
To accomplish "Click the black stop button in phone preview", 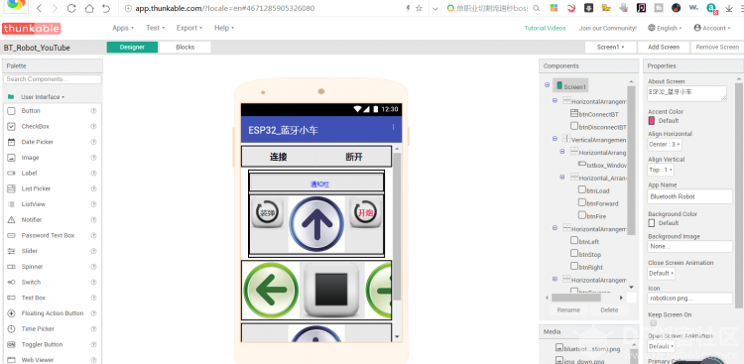I will point(331,290).
